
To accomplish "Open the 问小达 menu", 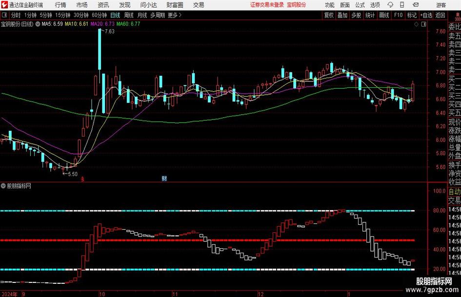I will 148,5.
